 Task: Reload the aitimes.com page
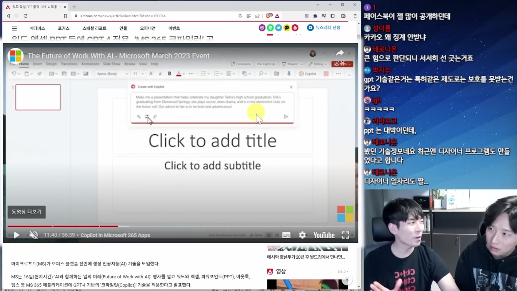(x=26, y=16)
